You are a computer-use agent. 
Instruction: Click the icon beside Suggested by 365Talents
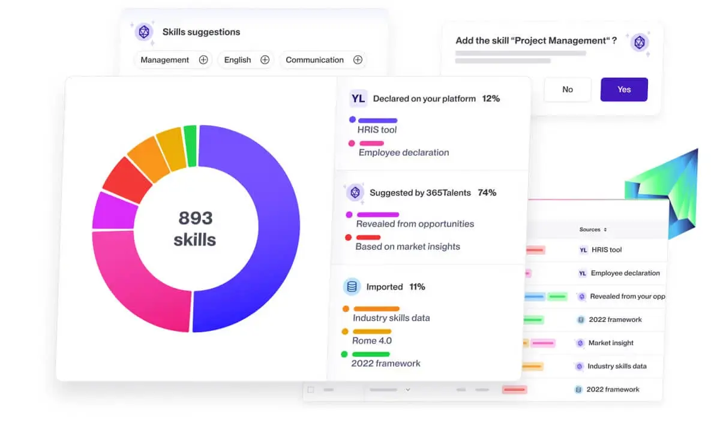(354, 192)
